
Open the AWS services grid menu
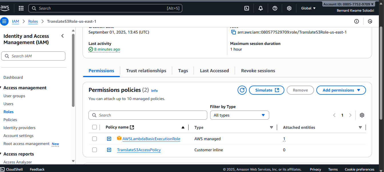click(x=21, y=8)
